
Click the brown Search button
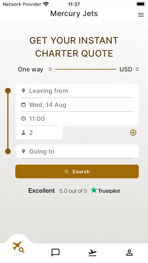(77, 172)
